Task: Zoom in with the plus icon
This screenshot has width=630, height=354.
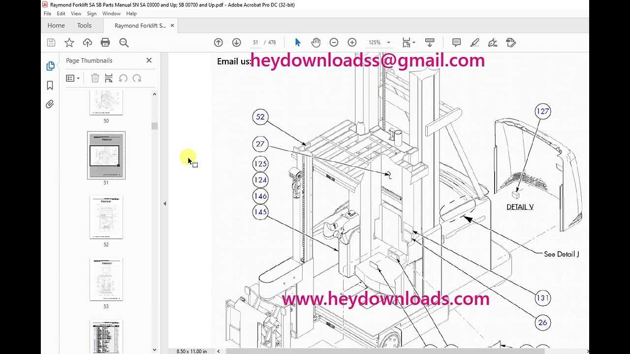Action: tap(352, 43)
